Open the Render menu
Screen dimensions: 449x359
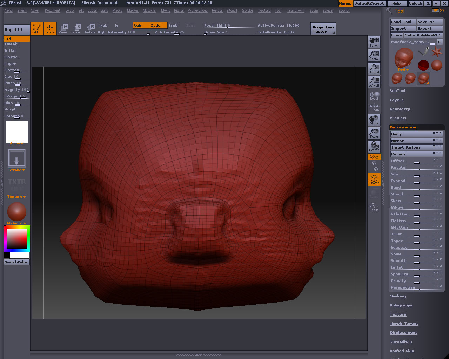(217, 11)
